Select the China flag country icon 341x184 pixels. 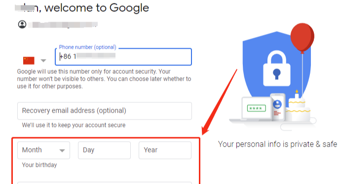point(29,61)
